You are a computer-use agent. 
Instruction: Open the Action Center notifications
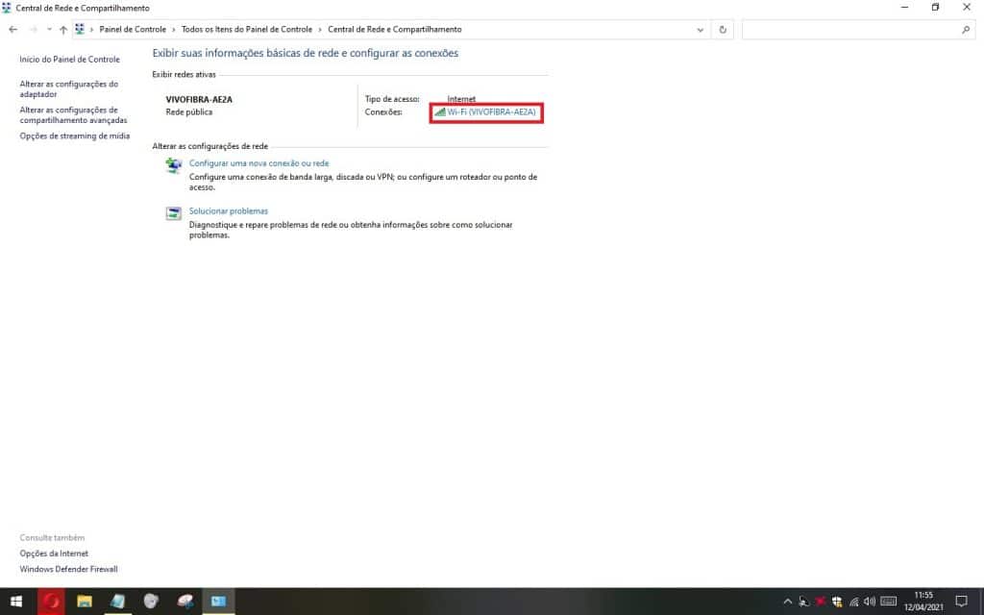[x=961, y=602]
